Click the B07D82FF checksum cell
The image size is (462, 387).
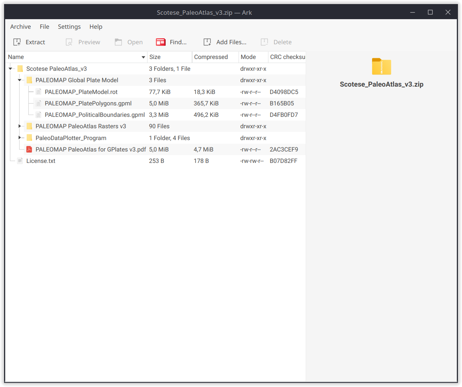click(x=284, y=161)
